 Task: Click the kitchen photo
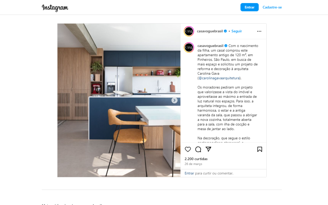pyautogui.click(x=119, y=100)
